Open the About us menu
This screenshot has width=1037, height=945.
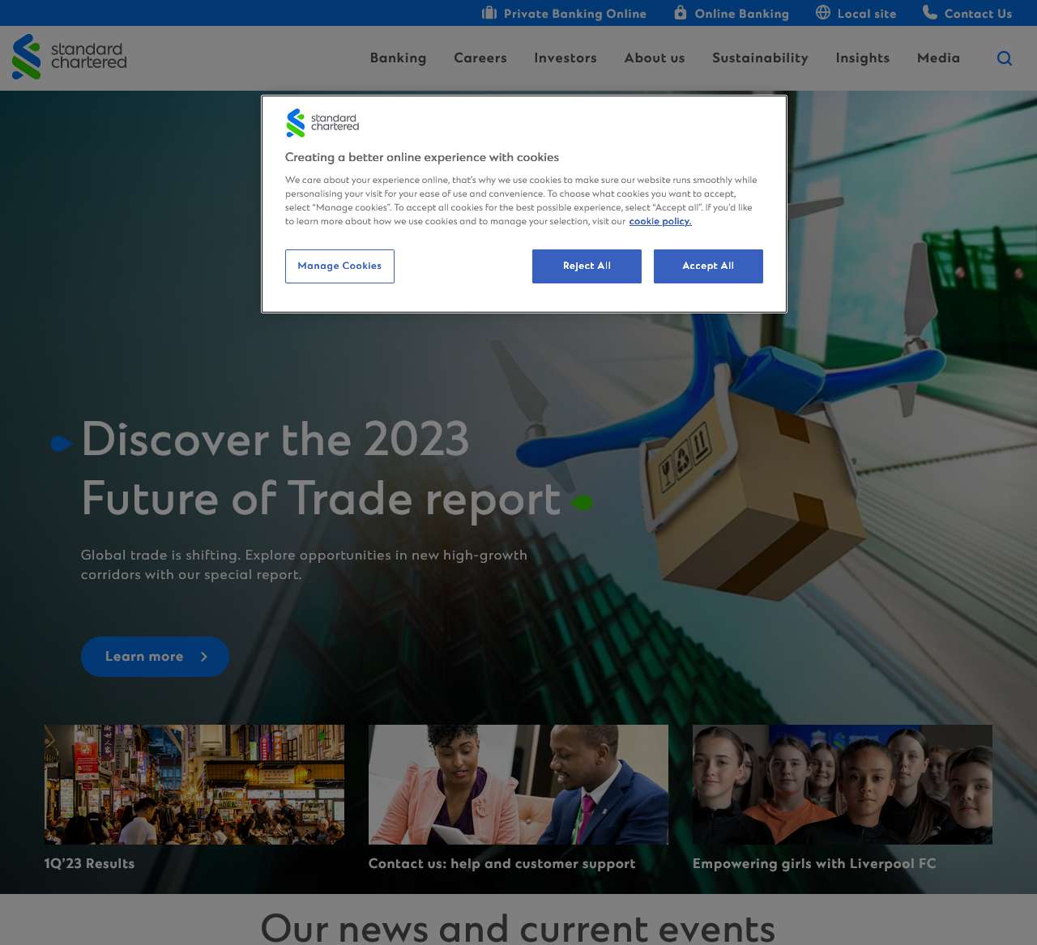tap(655, 58)
